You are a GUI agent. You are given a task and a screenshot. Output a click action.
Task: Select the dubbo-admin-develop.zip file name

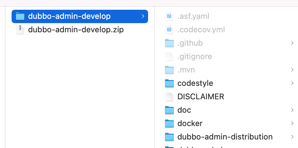click(76, 30)
